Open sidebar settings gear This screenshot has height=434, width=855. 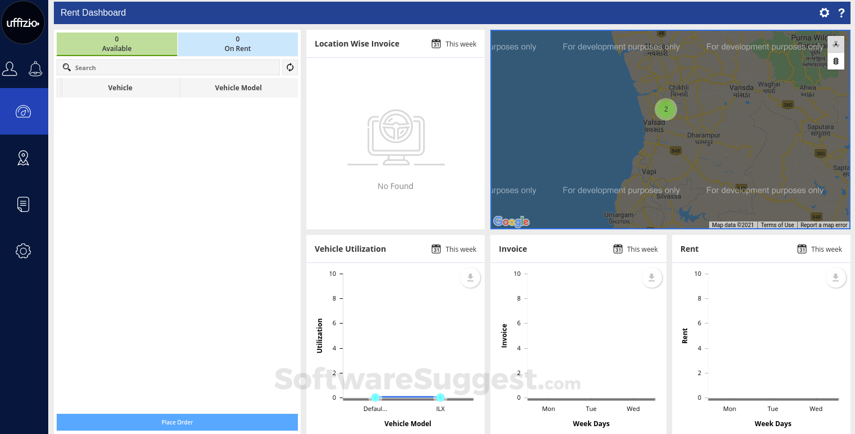[23, 251]
